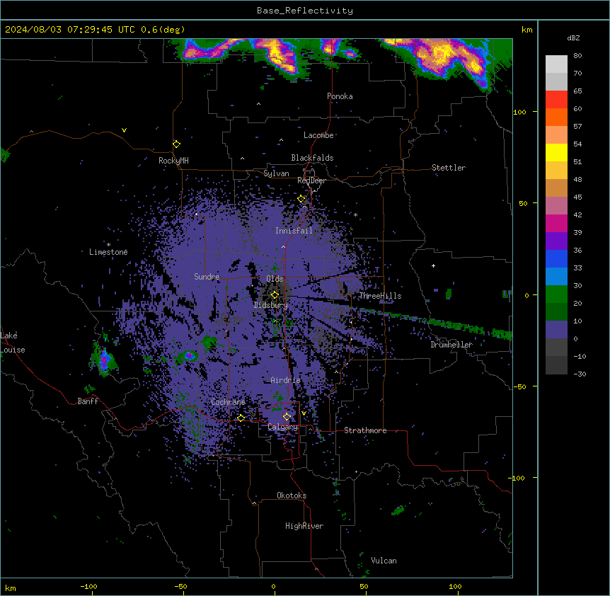Image resolution: width=610 pixels, height=596 pixels.
Task: Click the isolated echo cell southwest of Sundre
Action: [189, 355]
